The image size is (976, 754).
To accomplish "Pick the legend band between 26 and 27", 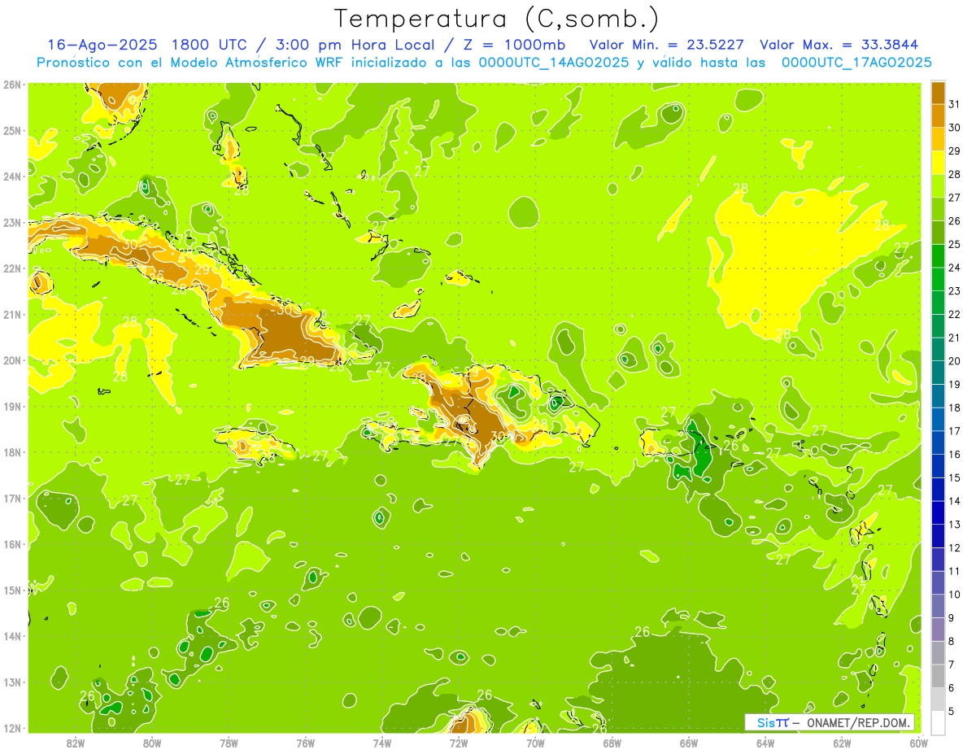I will tap(937, 209).
